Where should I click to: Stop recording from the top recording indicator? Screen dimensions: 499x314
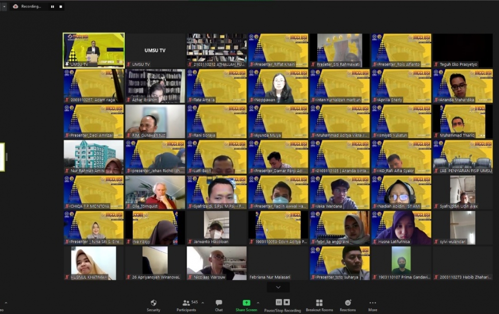click(61, 7)
